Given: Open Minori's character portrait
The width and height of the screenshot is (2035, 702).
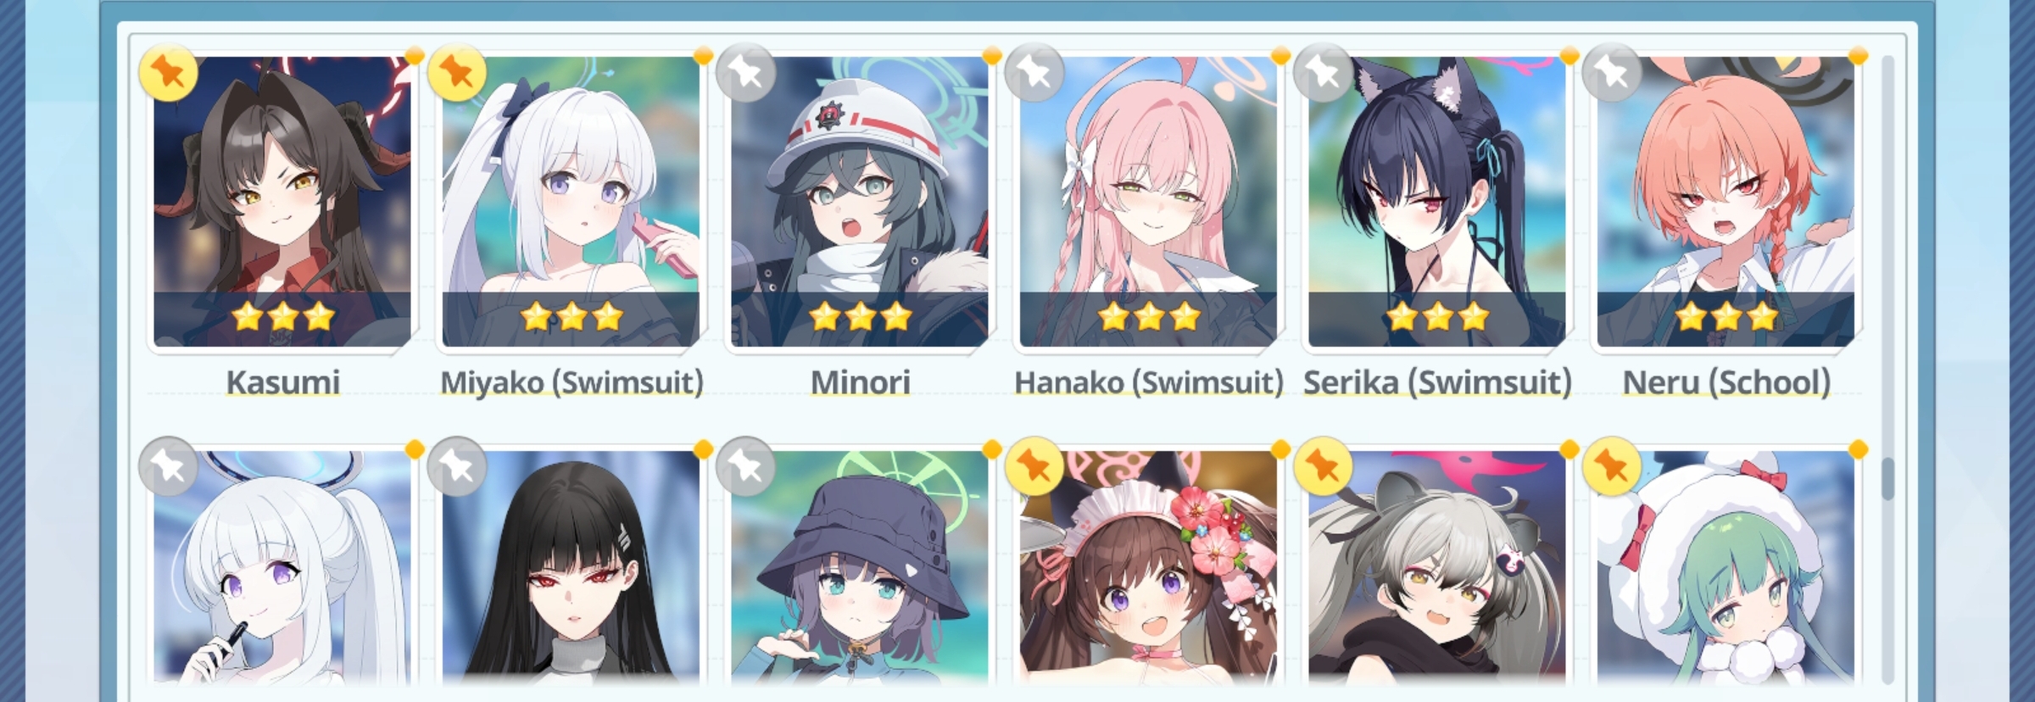Looking at the screenshot, I should pos(860,202).
